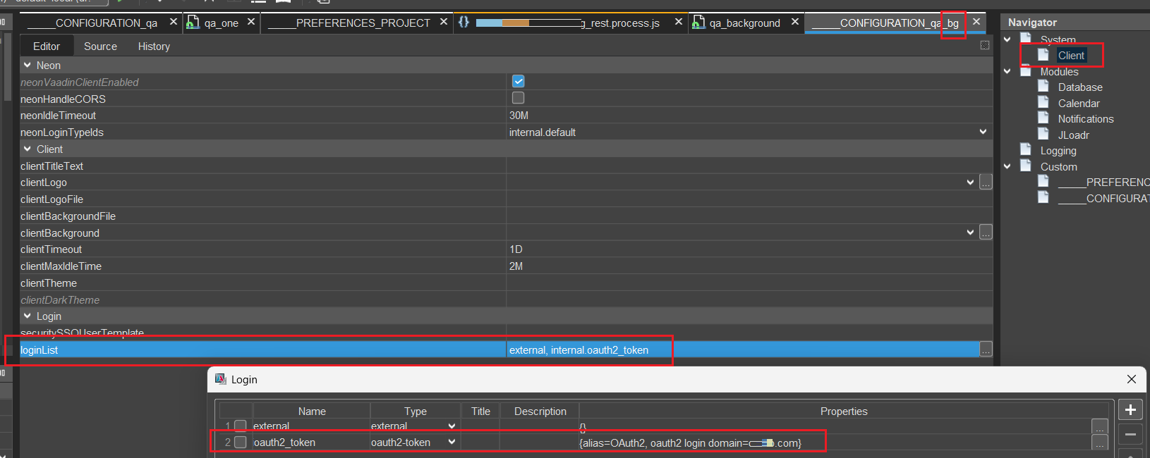This screenshot has width=1150, height=458.
Task: Click the Name column header in Login table
Action: coord(312,411)
